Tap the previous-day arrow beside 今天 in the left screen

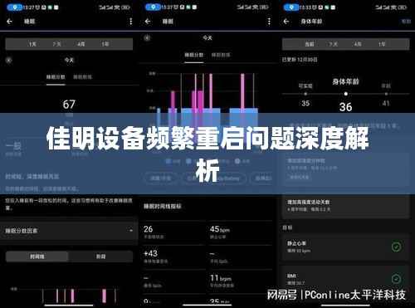tap(9, 60)
